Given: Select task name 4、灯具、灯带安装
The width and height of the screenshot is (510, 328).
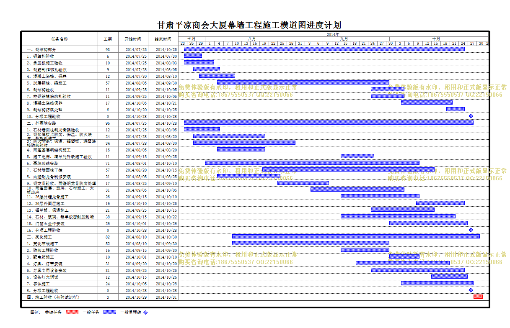Looking at the screenshot, I should [x=44, y=264].
